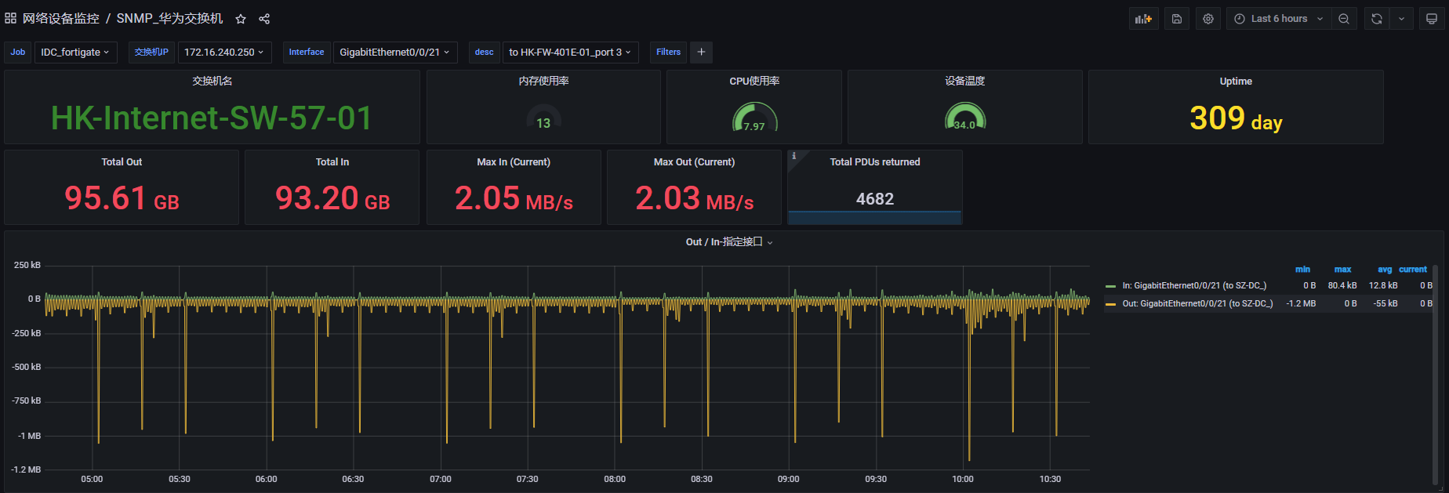1449x493 pixels.
Task: Click the 309 day uptime value
Action: 1236,118
